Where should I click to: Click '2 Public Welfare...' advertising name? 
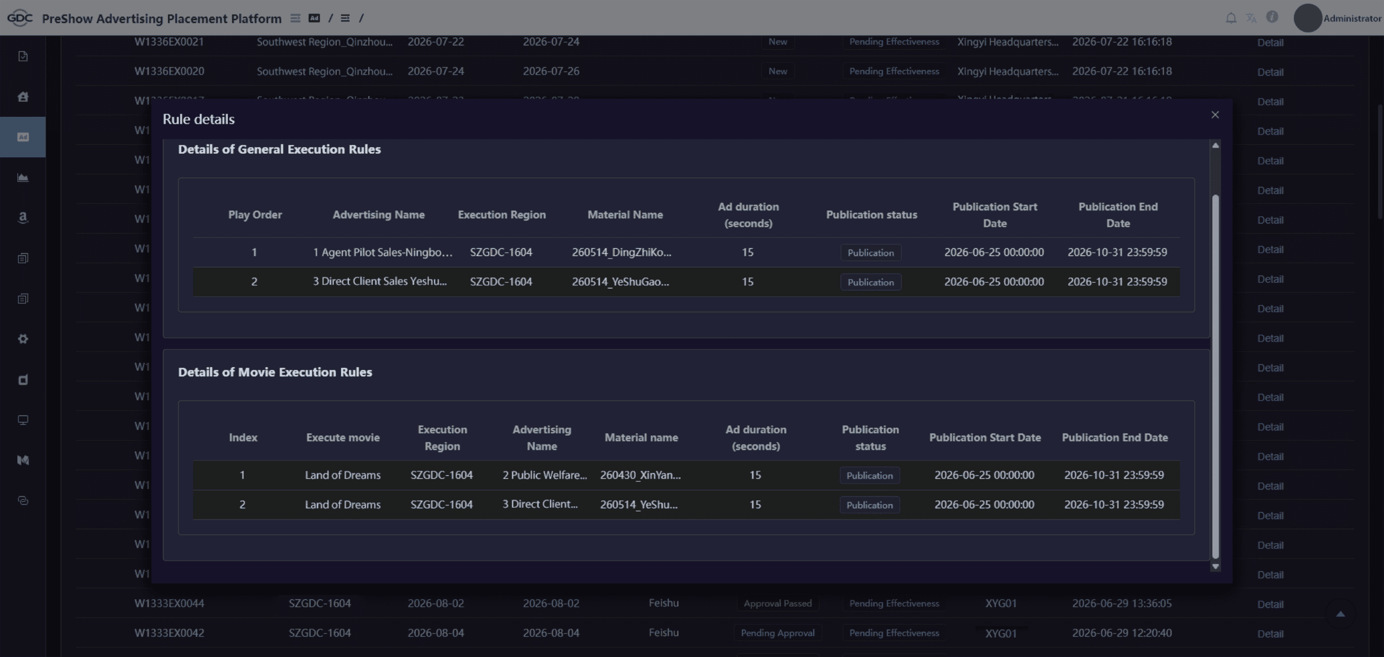(544, 475)
